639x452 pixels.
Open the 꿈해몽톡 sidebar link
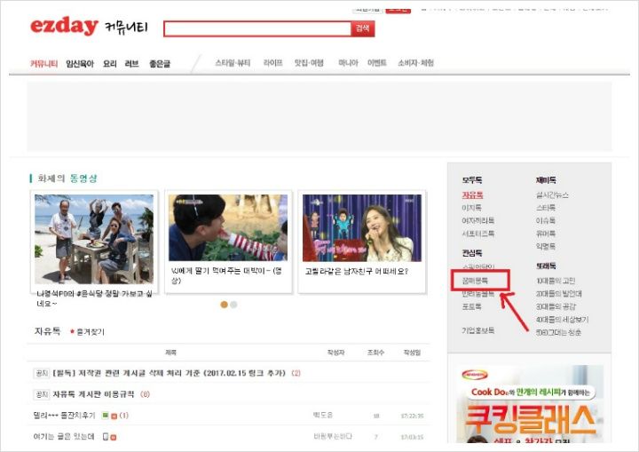tap(475, 281)
